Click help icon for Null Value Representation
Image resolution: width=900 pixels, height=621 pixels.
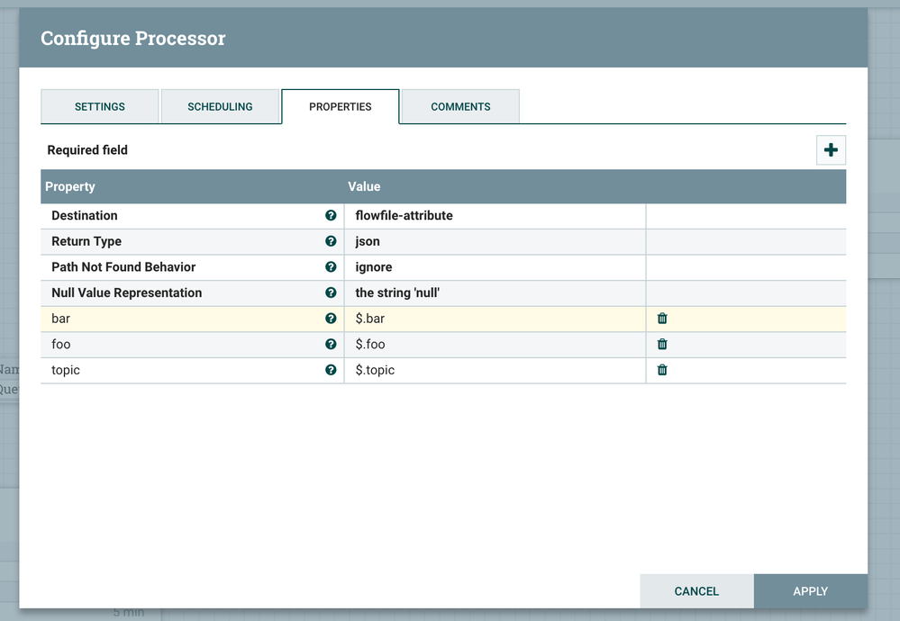(331, 292)
